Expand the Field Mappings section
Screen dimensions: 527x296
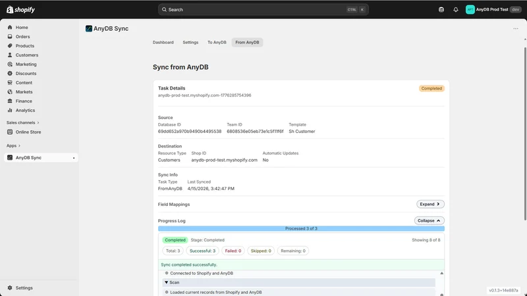point(430,204)
